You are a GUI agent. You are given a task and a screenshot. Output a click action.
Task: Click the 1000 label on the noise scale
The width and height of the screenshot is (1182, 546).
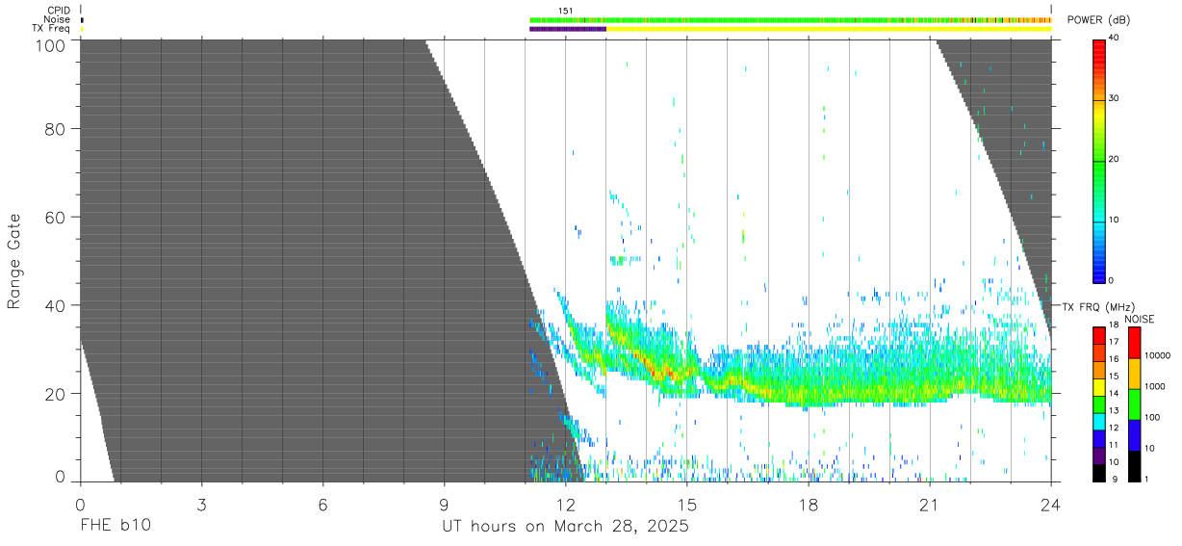pos(1156,386)
